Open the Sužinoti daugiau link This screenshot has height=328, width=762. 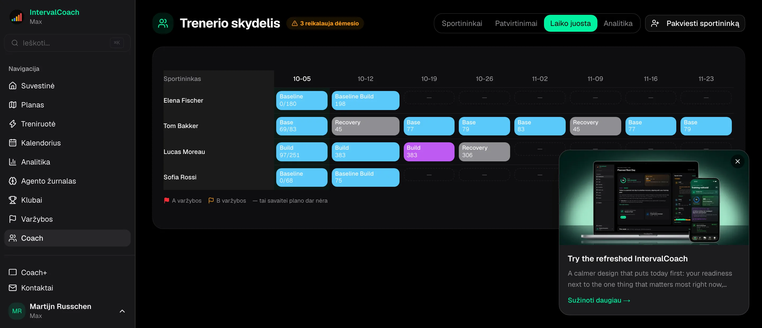coord(599,300)
